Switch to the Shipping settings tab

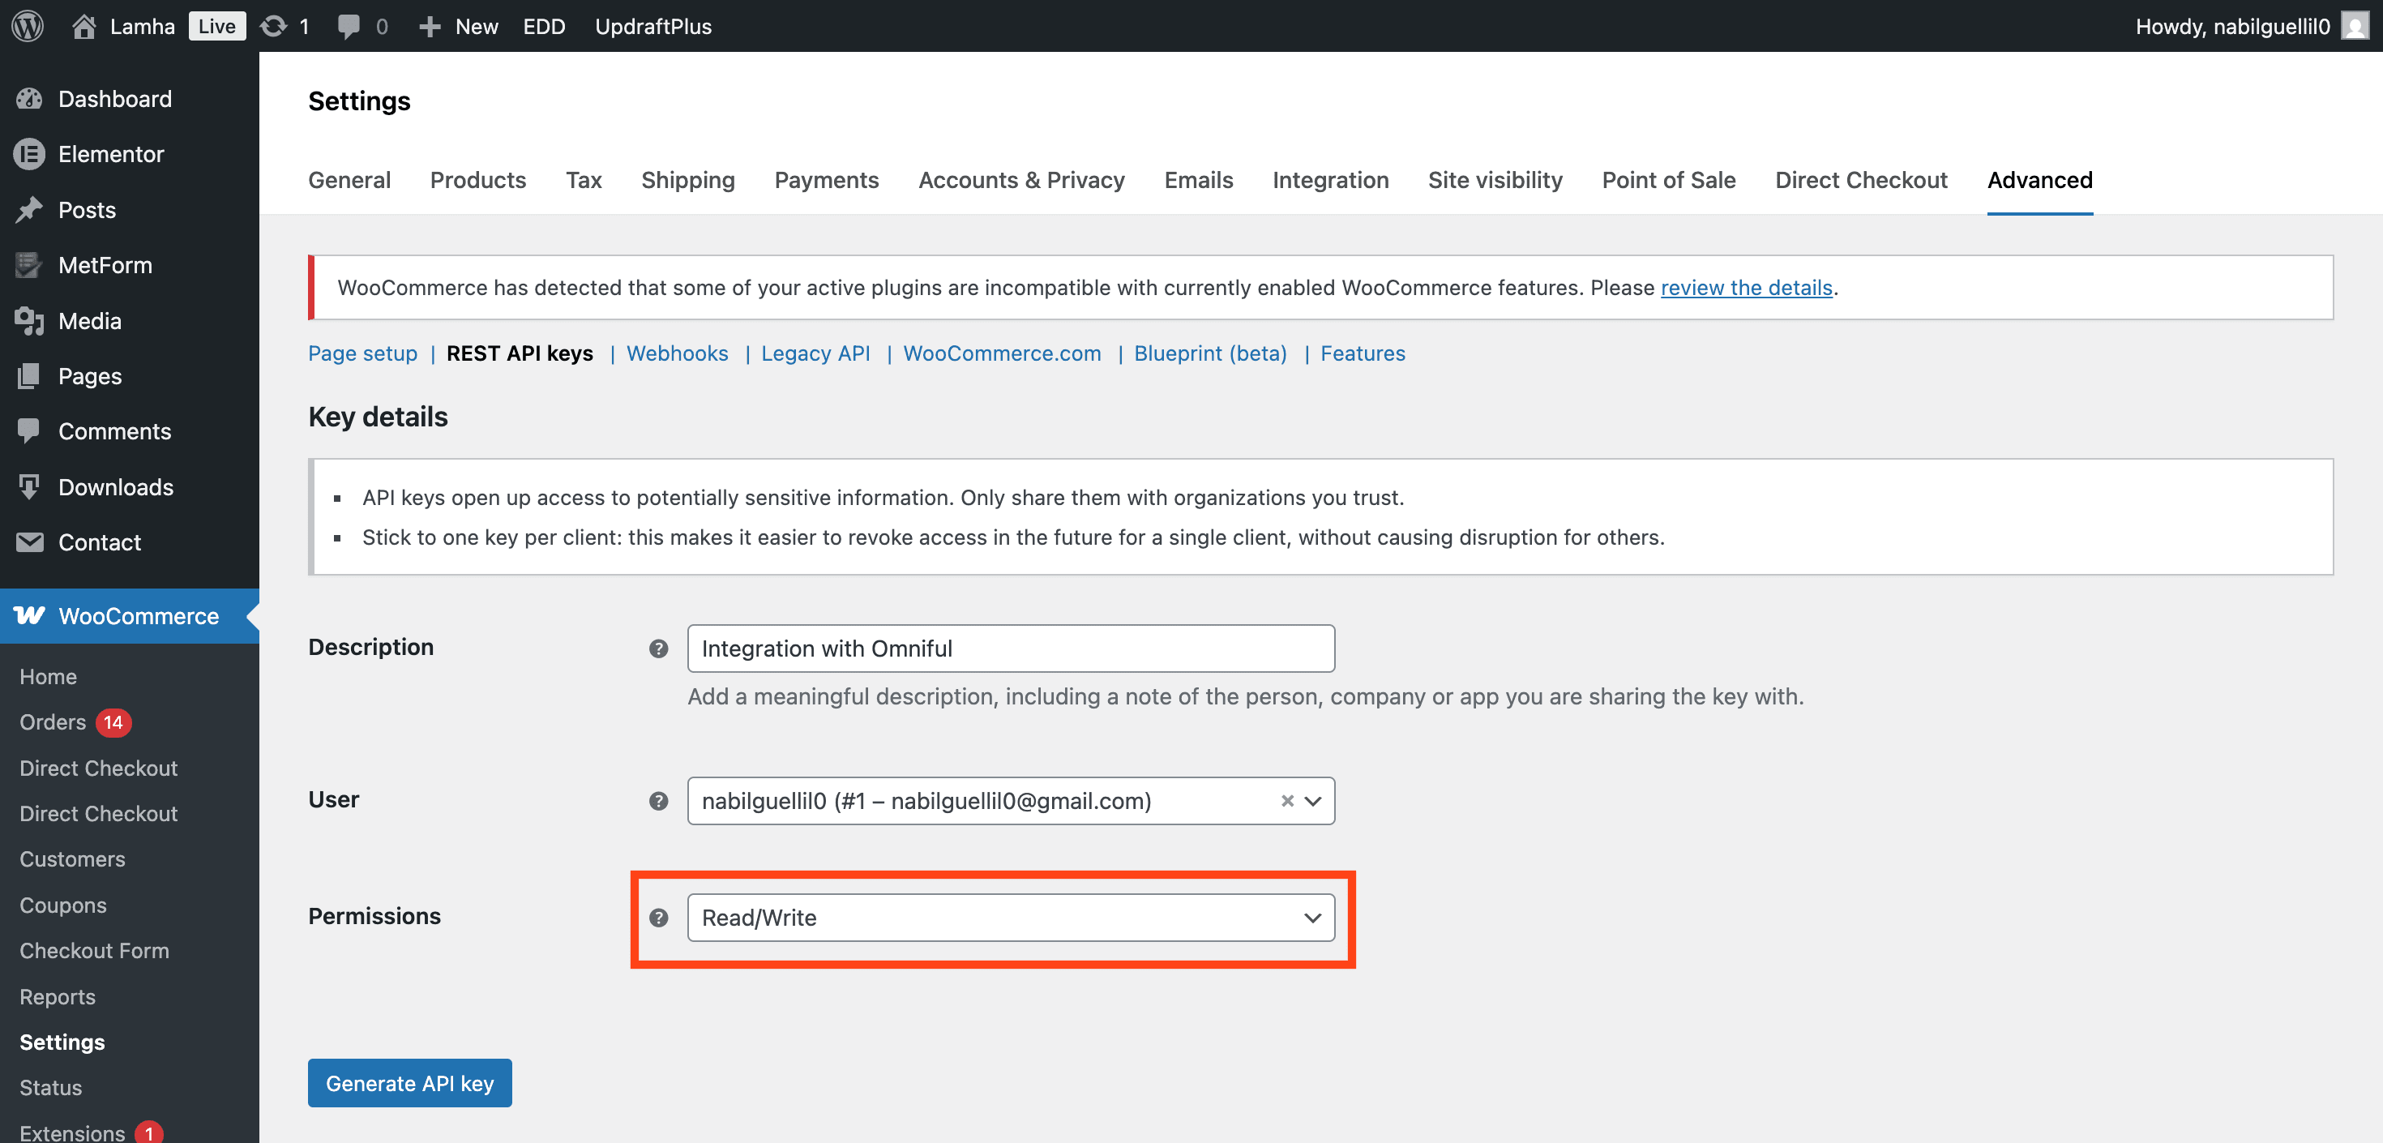(687, 179)
